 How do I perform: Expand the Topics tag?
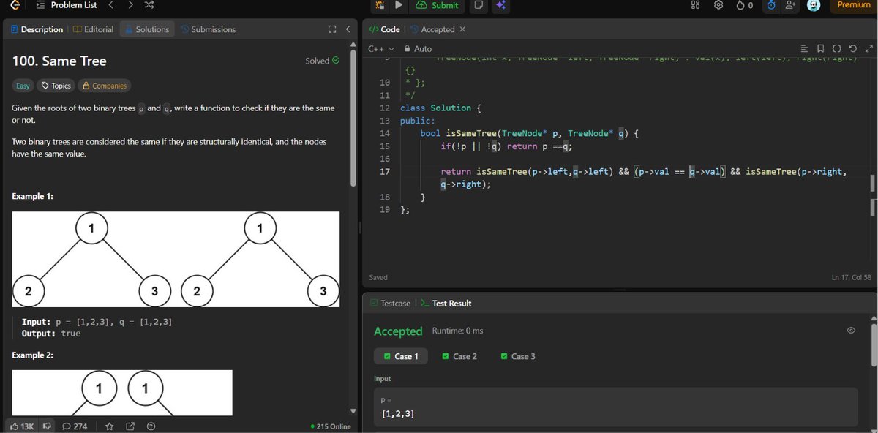tap(56, 86)
